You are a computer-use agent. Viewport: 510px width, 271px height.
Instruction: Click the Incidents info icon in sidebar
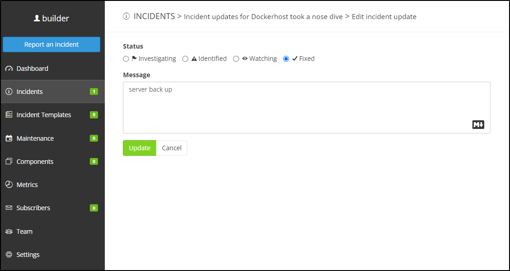[x=9, y=92]
